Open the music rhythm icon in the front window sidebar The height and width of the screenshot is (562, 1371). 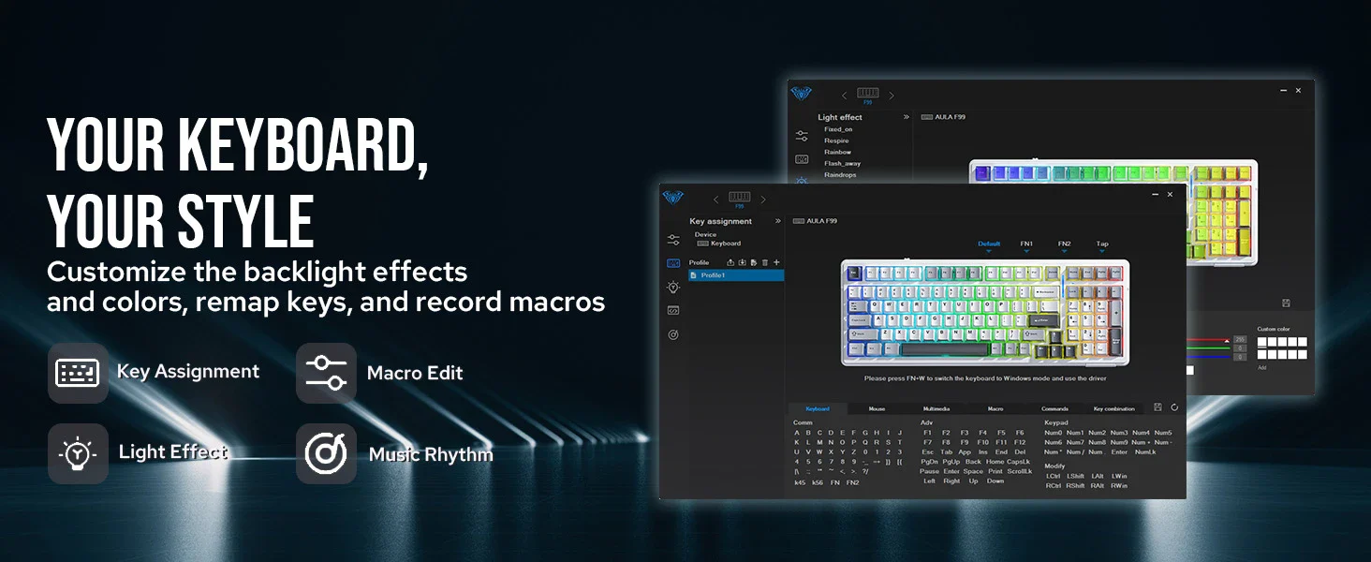673,334
